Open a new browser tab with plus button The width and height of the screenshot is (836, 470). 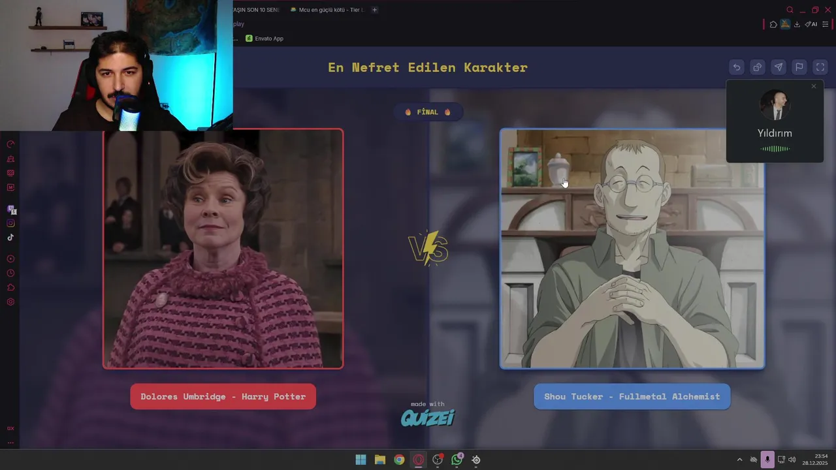tap(374, 10)
